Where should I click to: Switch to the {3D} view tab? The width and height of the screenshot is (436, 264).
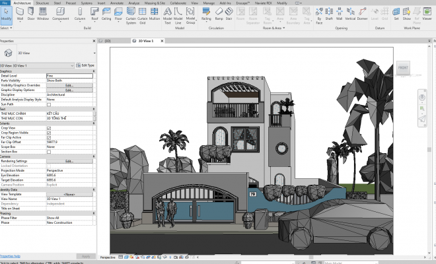[x=108, y=41]
